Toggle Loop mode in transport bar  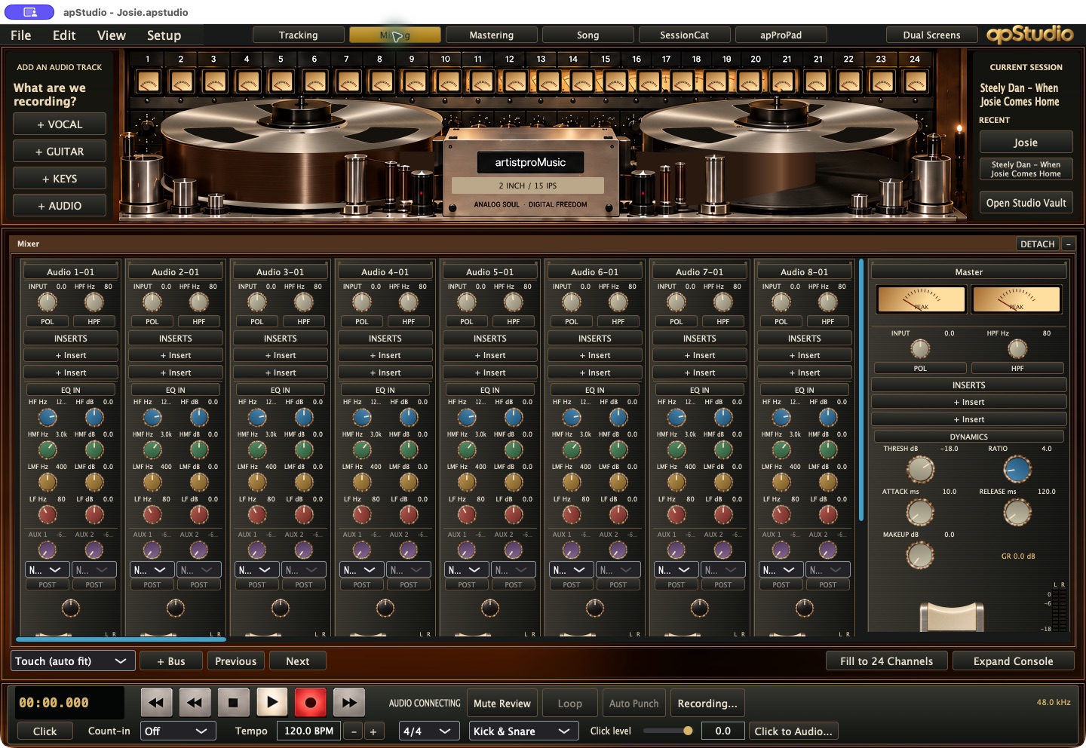[569, 704]
